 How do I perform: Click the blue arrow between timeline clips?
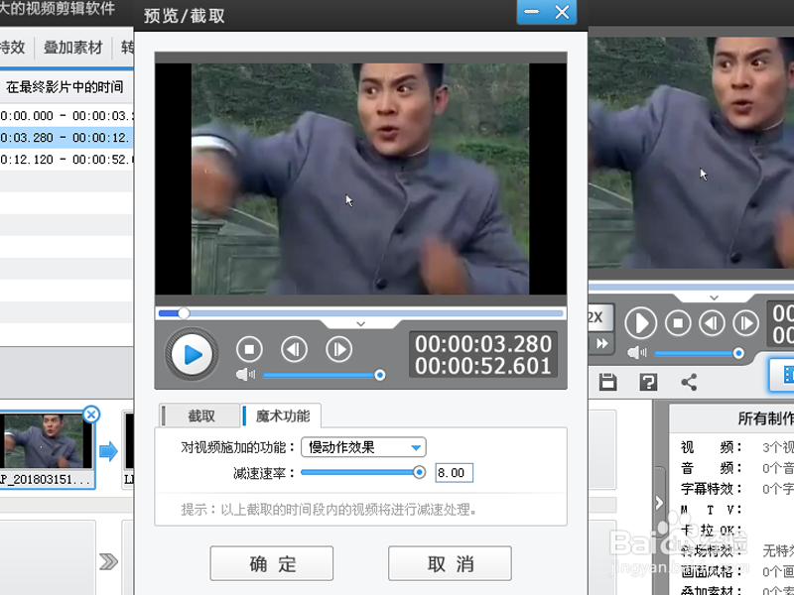(108, 451)
